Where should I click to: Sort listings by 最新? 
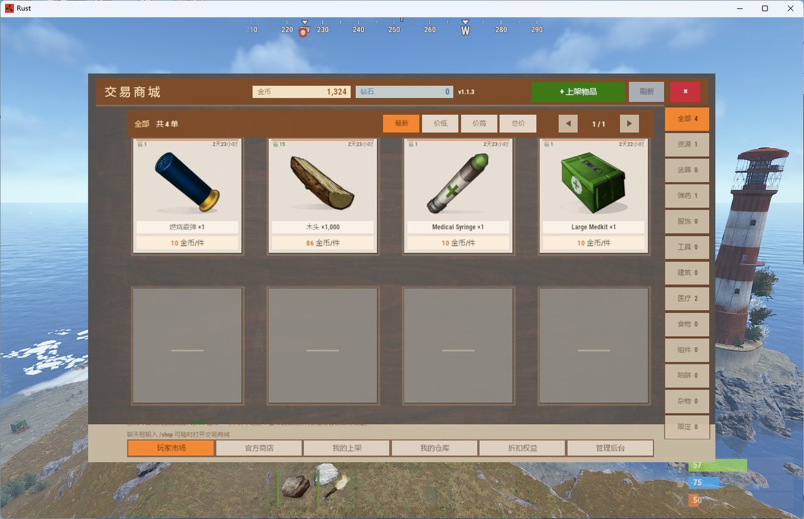pyautogui.click(x=401, y=124)
